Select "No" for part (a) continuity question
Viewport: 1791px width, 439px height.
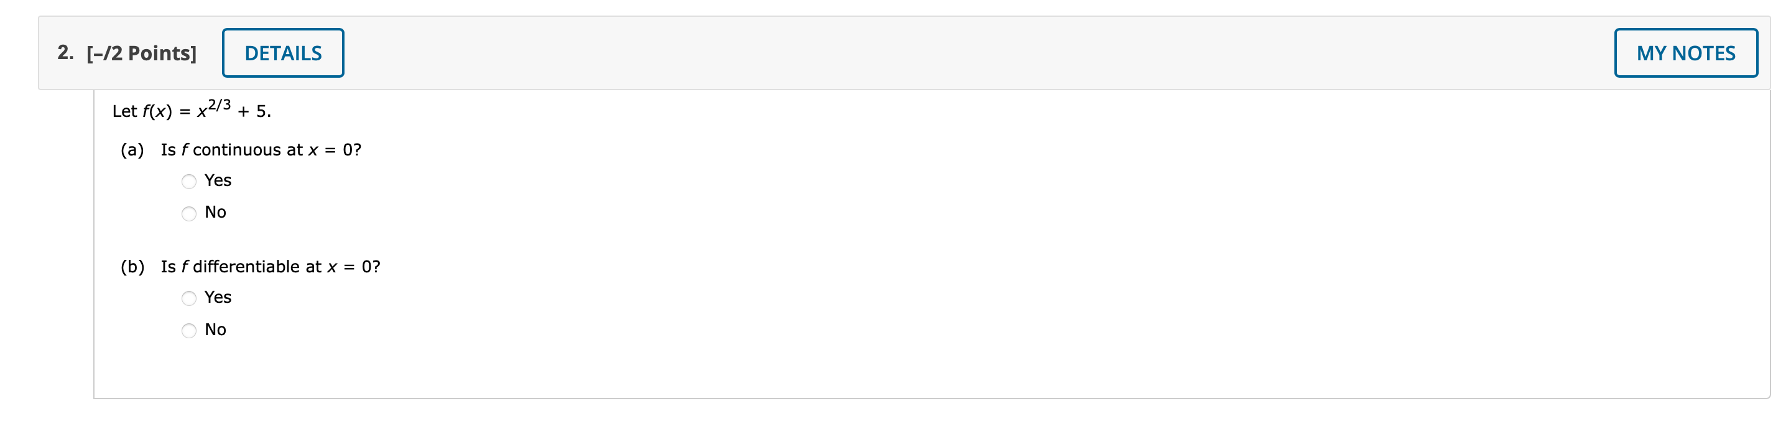pyautogui.click(x=188, y=213)
